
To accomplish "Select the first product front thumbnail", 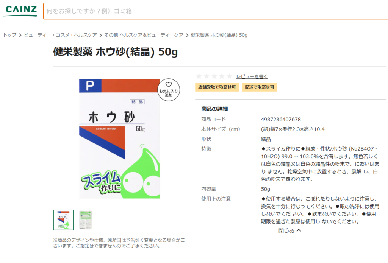I will 63,220.
